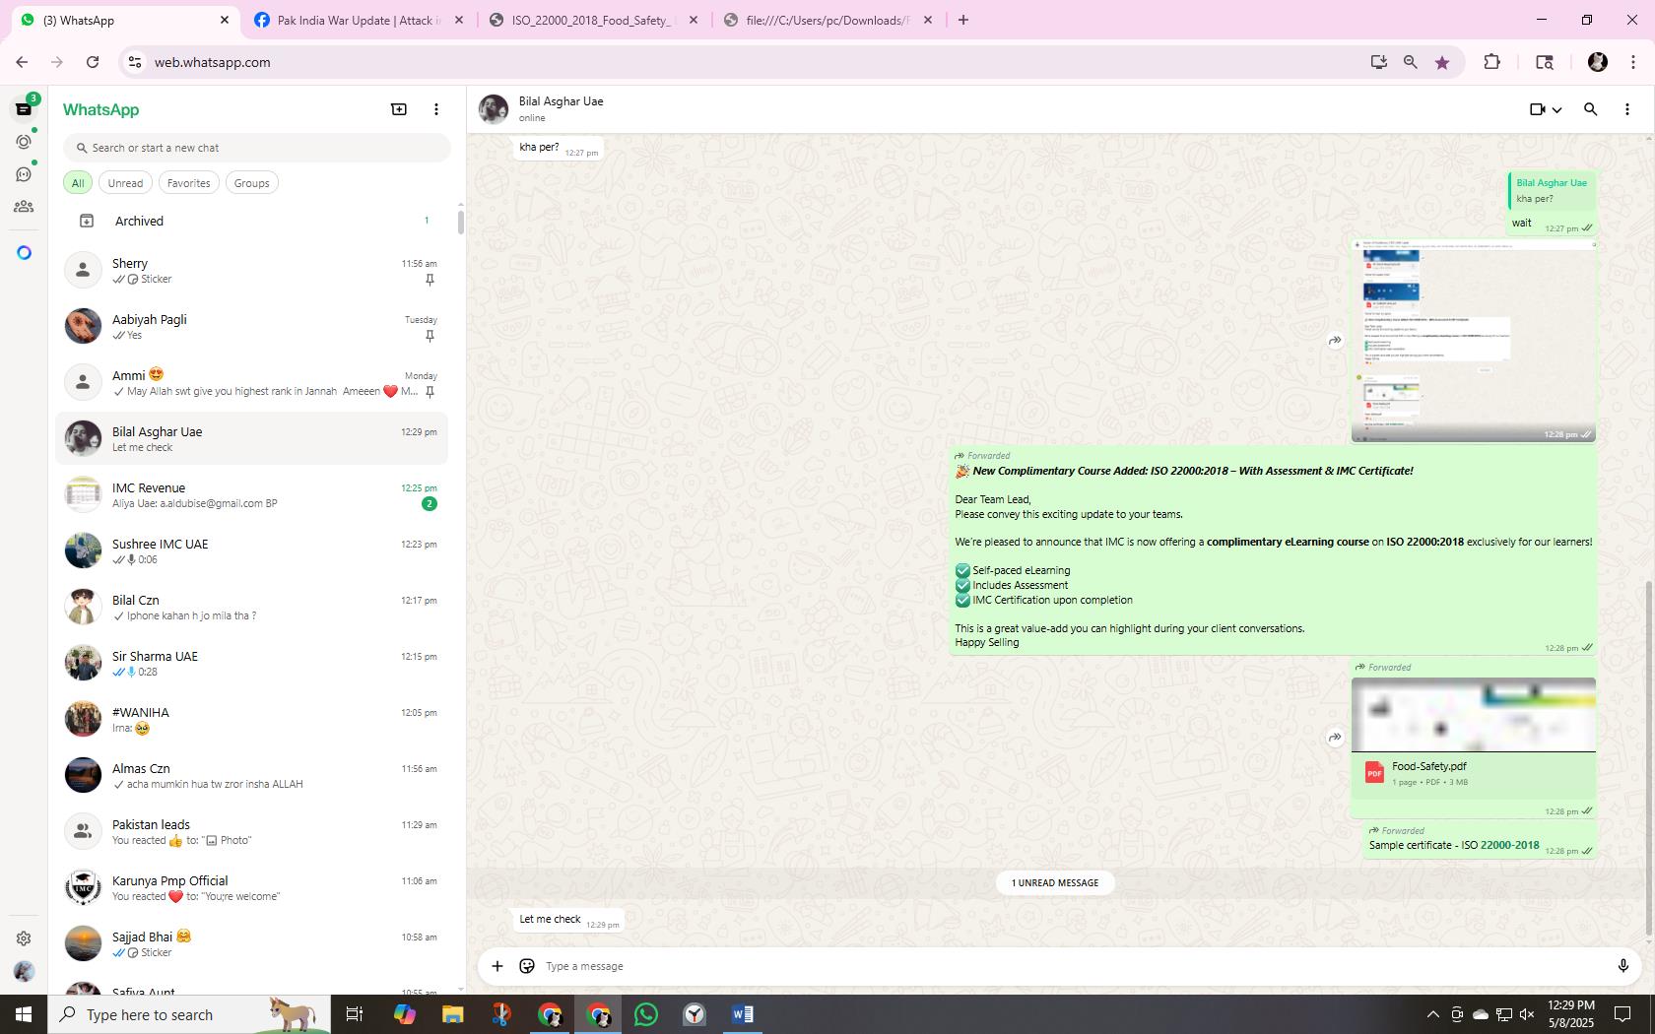
Task: Click the web.whatsapp.com address bar
Action: point(749,62)
